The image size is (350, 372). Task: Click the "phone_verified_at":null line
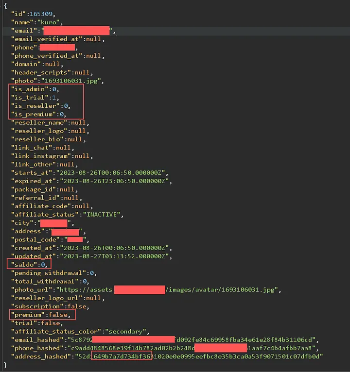click(x=58, y=56)
